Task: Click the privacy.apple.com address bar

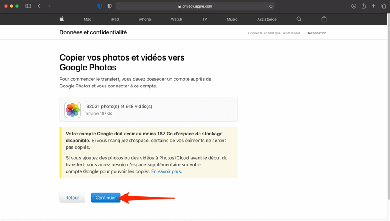Action: pos(195,6)
